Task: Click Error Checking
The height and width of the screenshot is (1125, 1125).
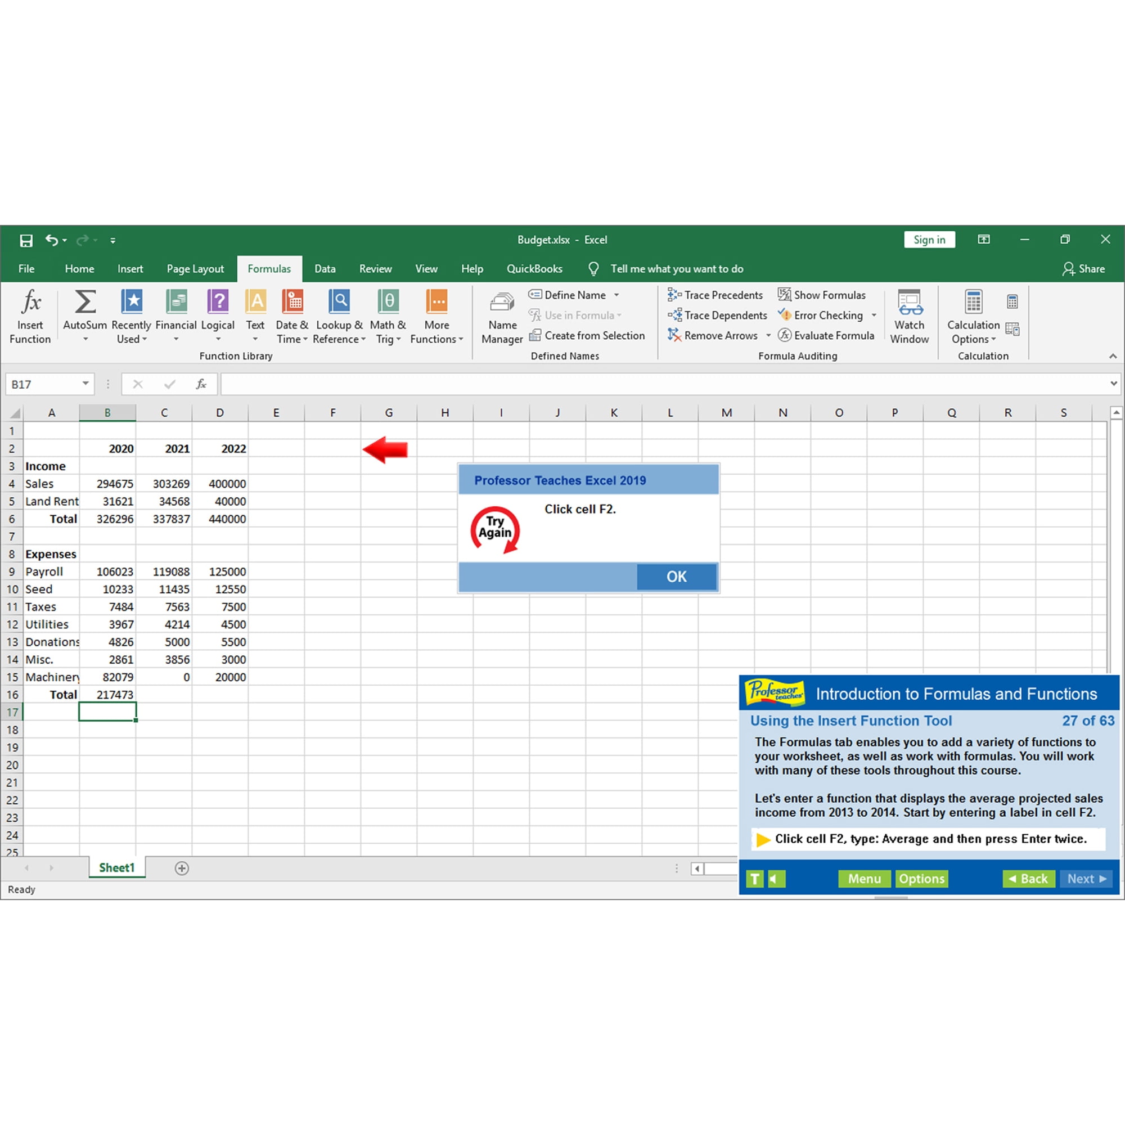Action: (x=821, y=316)
